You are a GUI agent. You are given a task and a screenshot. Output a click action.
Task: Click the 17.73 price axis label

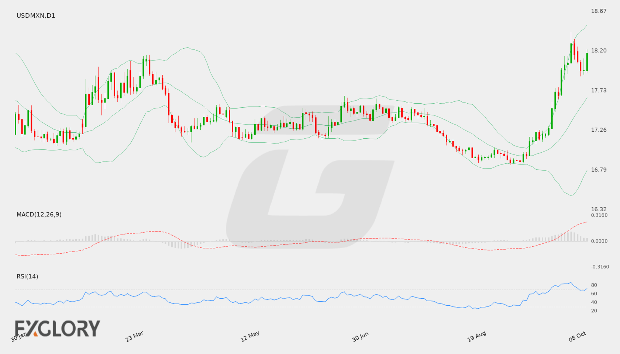pos(599,90)
